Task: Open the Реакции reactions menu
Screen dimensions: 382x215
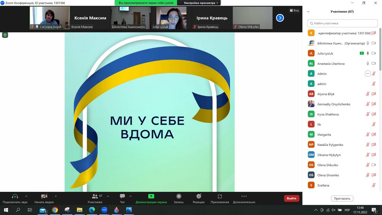Action: click(x=198, y=199)
